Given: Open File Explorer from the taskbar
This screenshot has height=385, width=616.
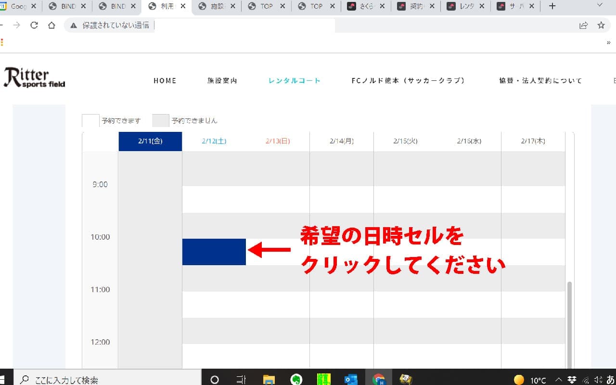Looking at the screenshot, I should [x=269, y=380].
